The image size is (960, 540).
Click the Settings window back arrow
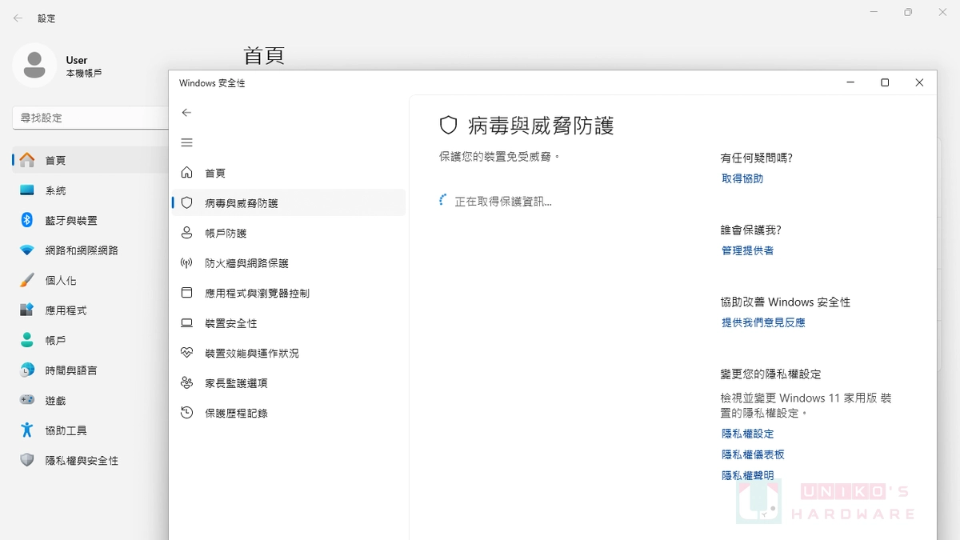pos(18,18)
